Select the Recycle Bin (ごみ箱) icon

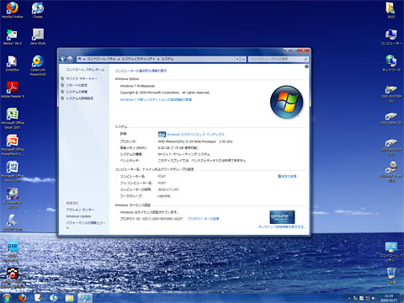coord(391,275)
